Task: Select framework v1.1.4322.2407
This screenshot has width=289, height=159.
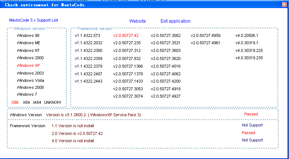Action: pyautogui.click(x=89, y=74)
